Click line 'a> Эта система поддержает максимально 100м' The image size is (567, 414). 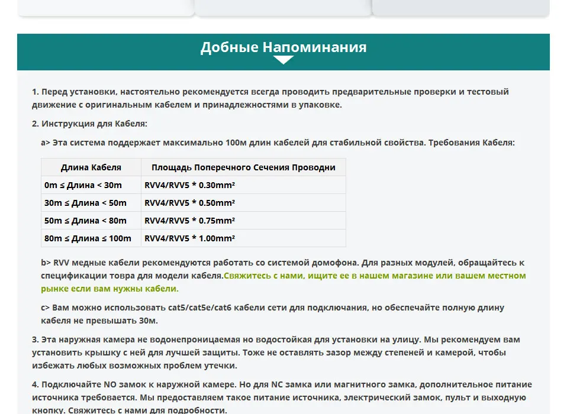[278, 143]
